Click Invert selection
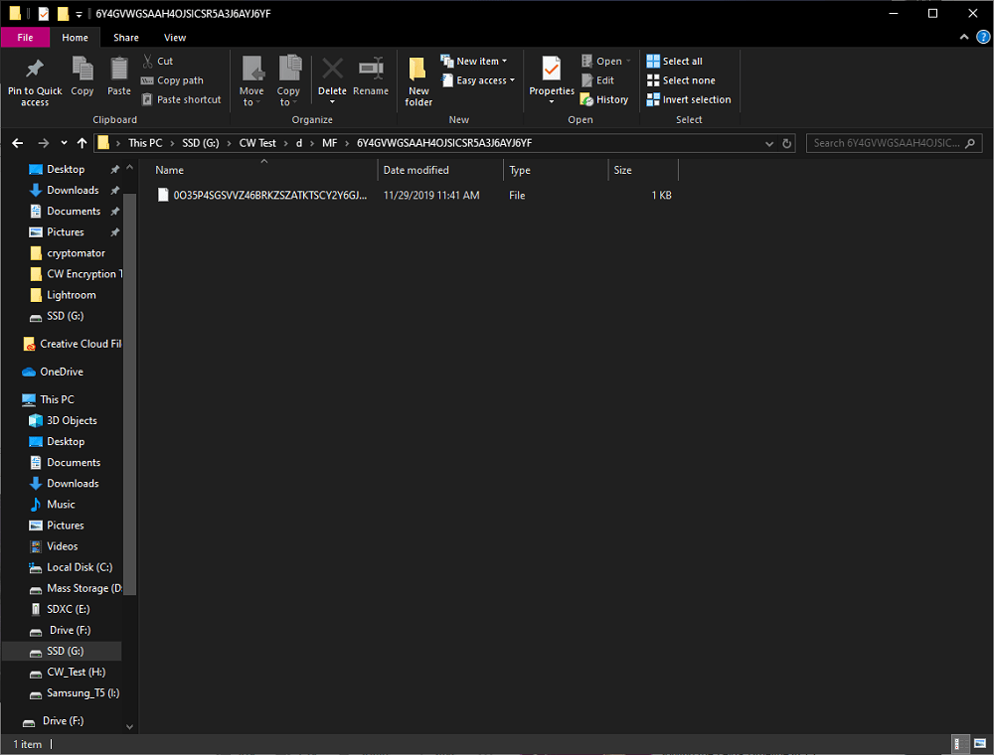 [x=689, y=99]
